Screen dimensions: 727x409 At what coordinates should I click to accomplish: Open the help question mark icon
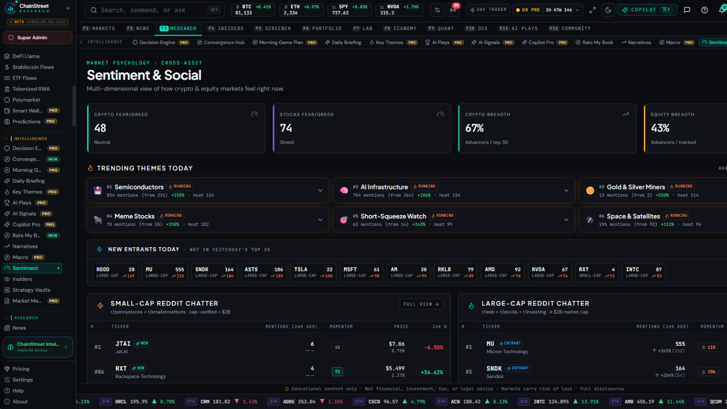[704, 10]
